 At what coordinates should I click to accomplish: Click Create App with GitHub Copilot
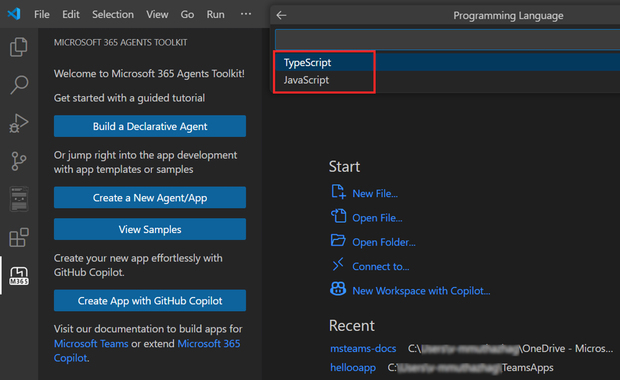pyautogui.click(x=150, y=301)
